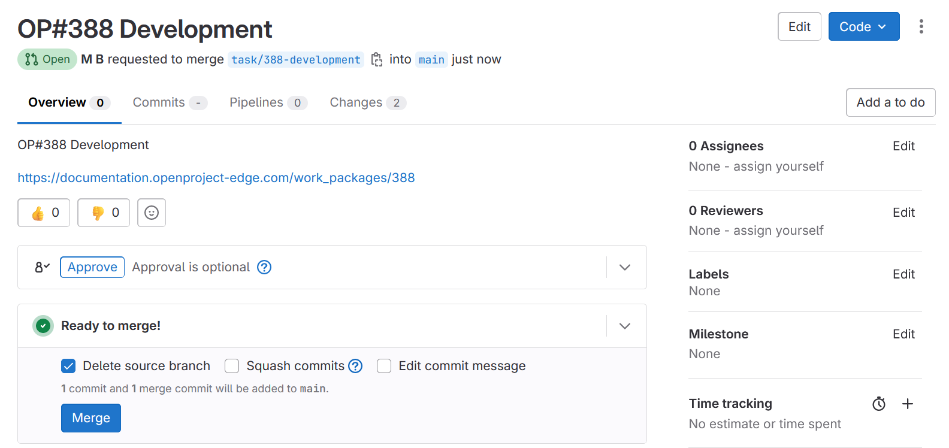The image size is (949, 448).
Task: Open the time tracking report stopwatch
Action: click(879, 404)
